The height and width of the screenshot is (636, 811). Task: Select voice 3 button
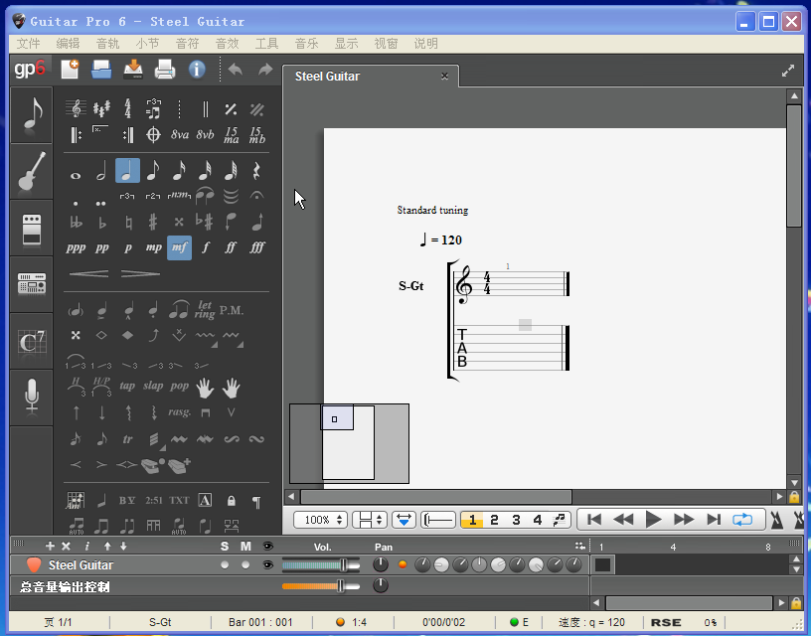(516, 520)
